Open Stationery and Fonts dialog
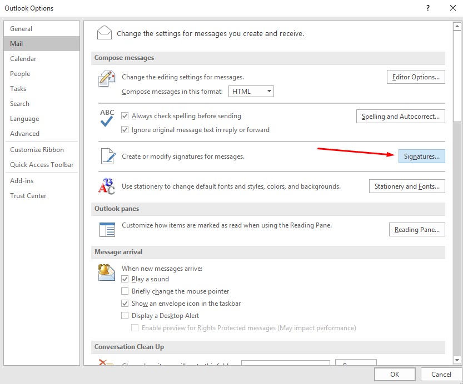This screenshot has width=463, height=384. tap(407, 186)
